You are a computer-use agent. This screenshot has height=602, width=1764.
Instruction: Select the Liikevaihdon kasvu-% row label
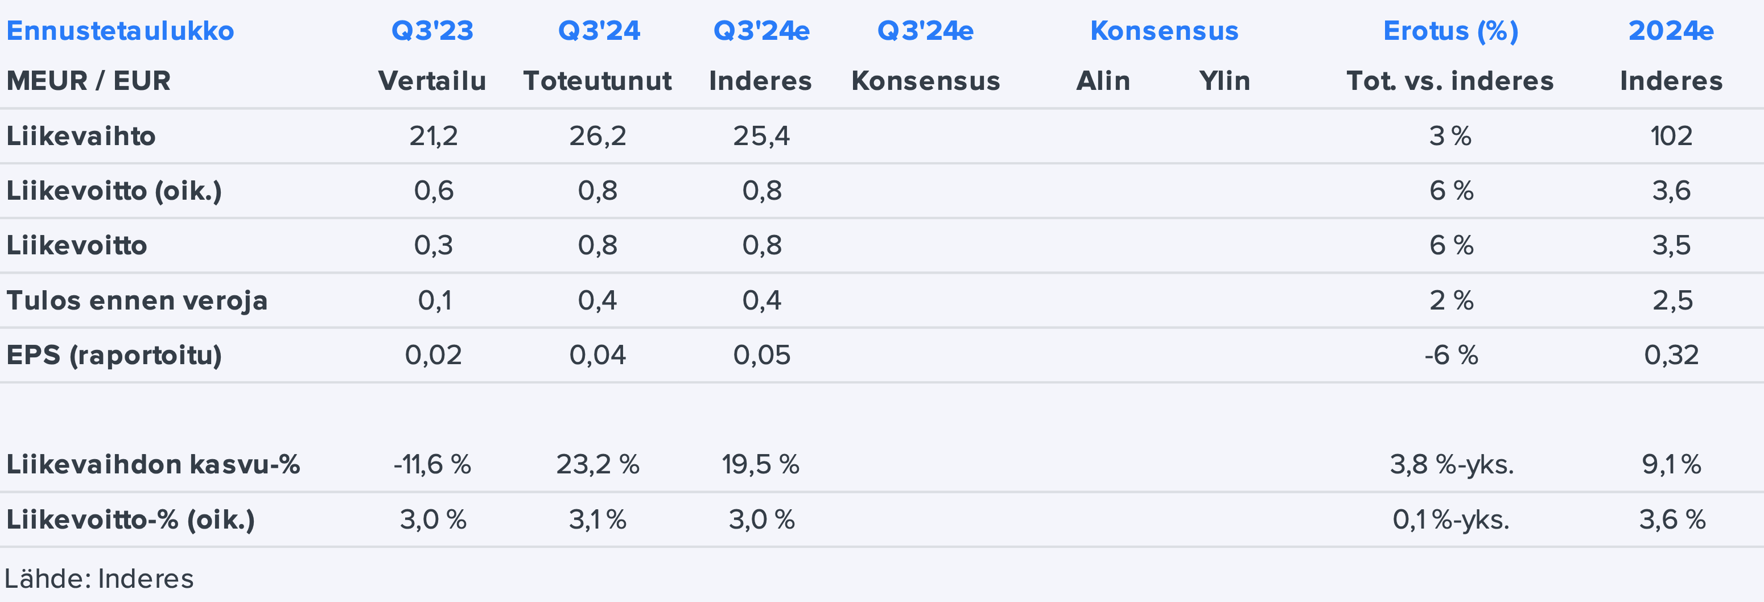pos(154,464)
